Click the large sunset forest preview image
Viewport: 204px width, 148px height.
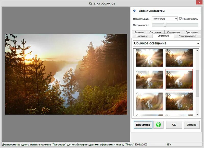(66, 74)
